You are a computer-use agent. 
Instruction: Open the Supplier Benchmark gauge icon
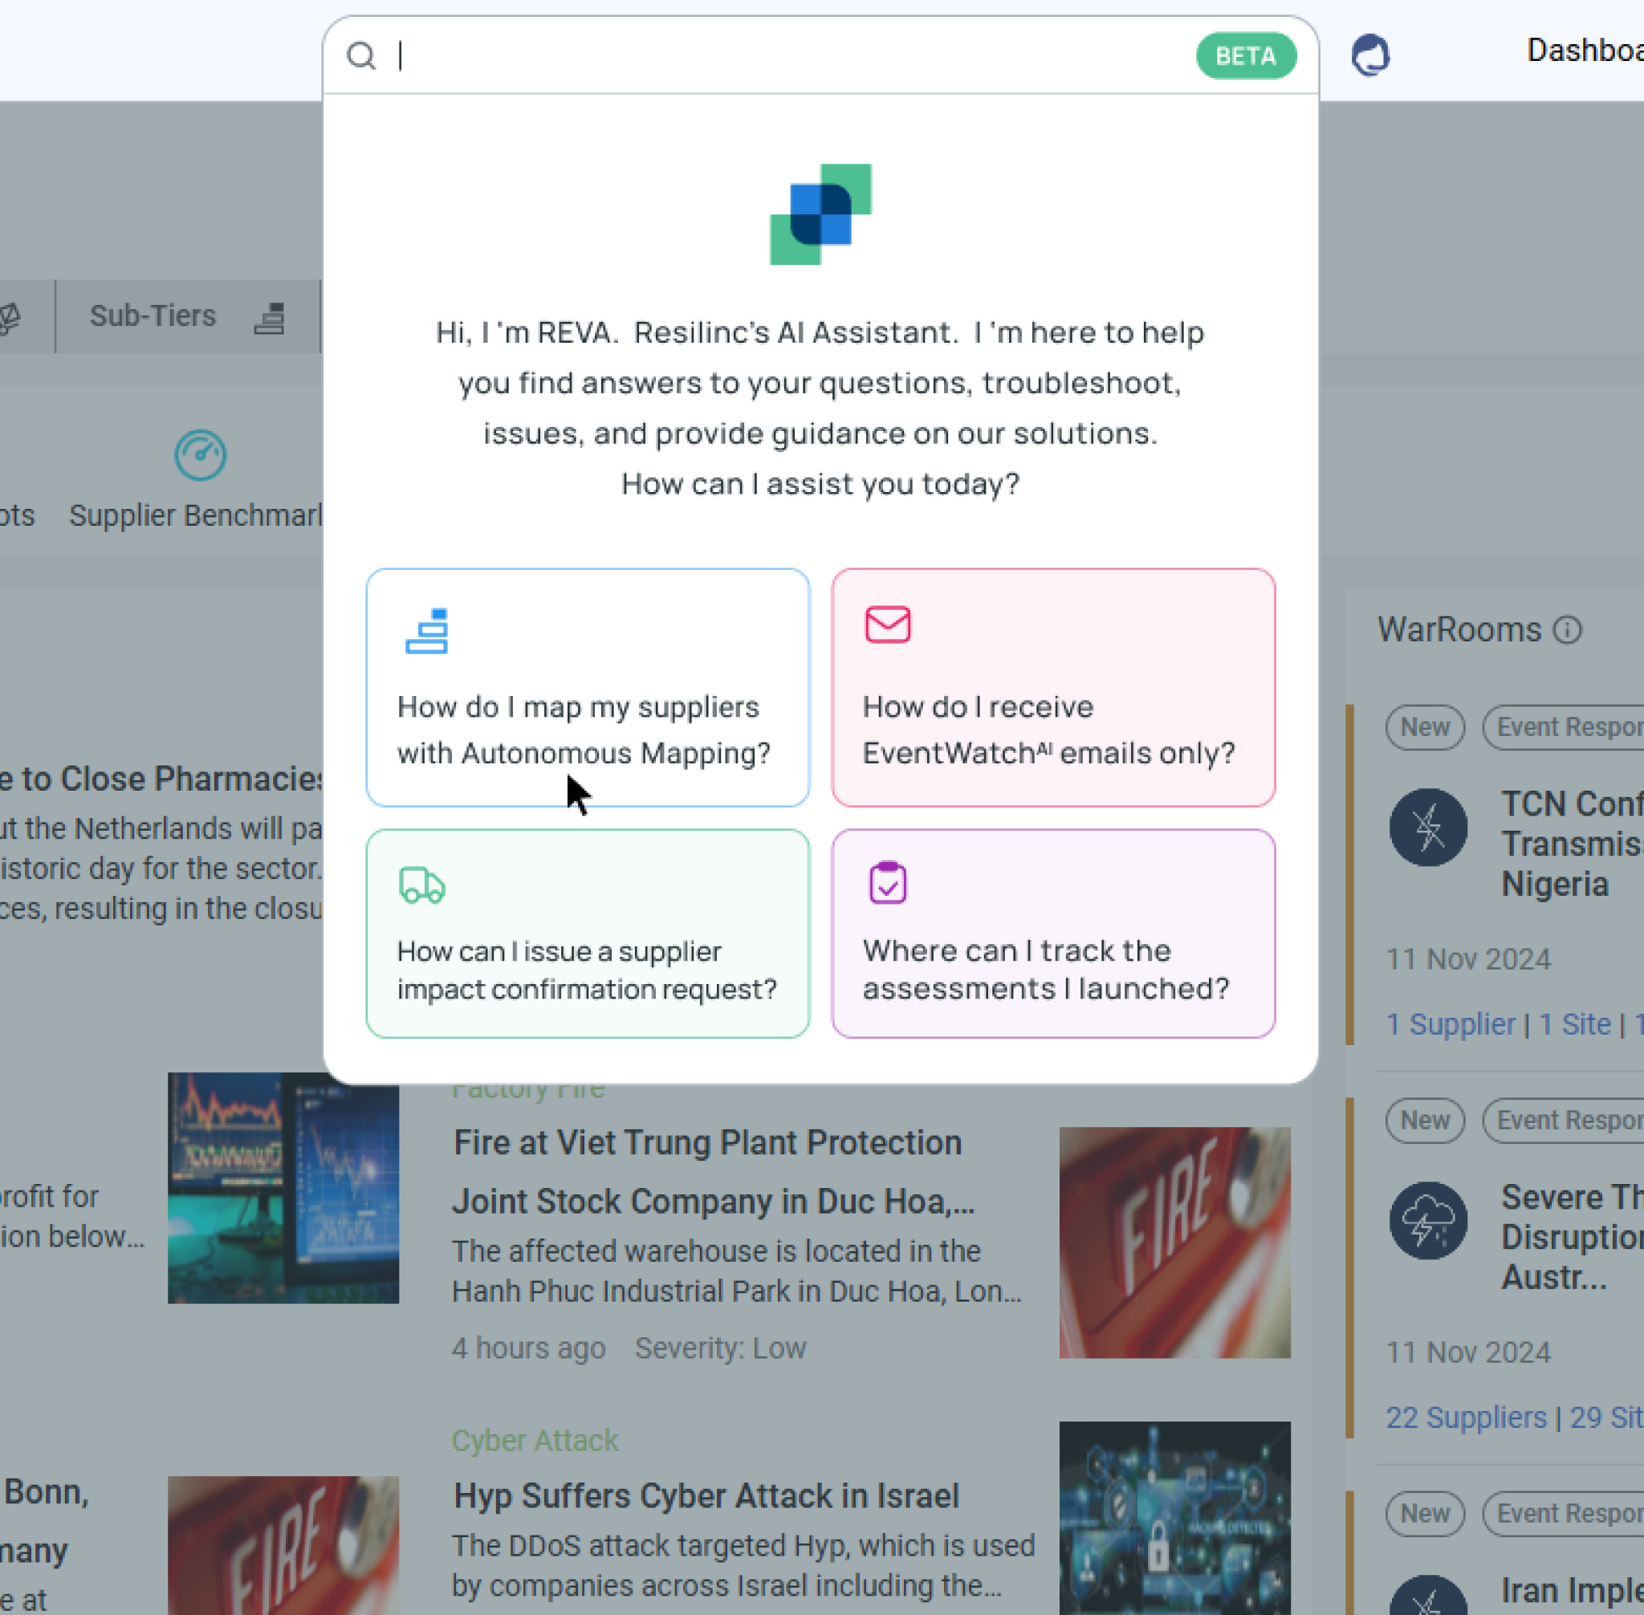click(202, 455)
